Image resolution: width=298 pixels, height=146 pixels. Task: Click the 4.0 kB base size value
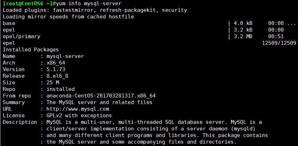tap(243, 23)
